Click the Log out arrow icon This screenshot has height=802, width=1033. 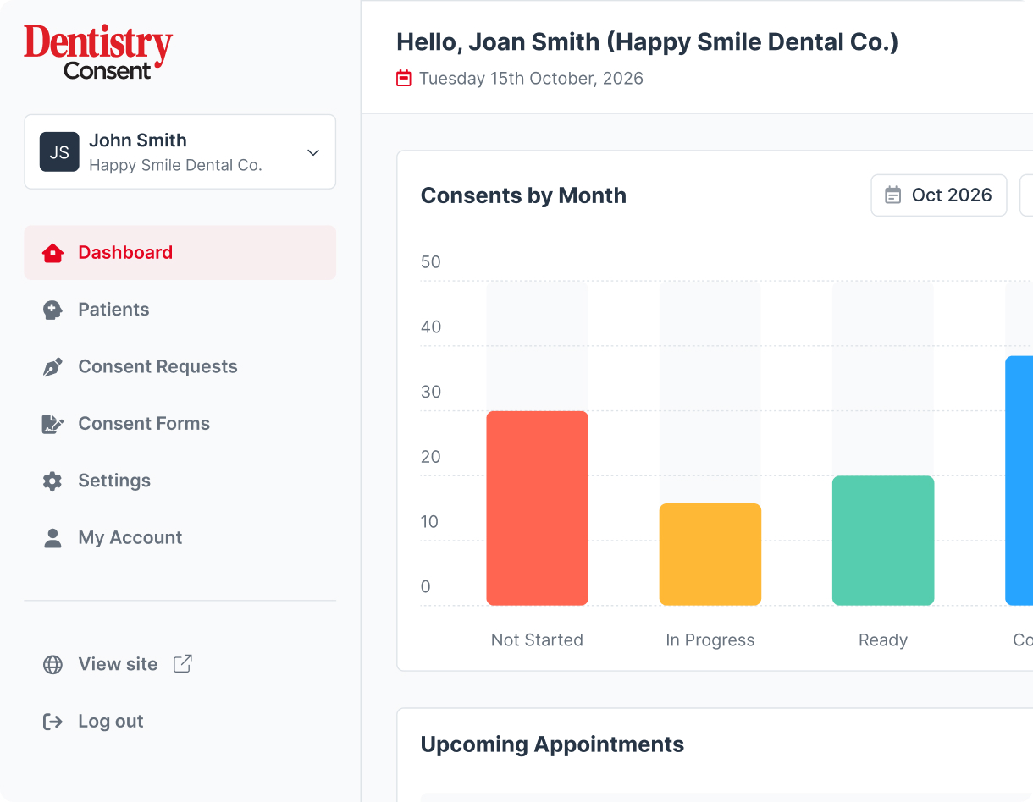52,722
